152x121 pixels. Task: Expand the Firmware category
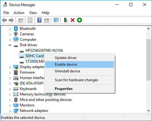click(x=10, y=73)
